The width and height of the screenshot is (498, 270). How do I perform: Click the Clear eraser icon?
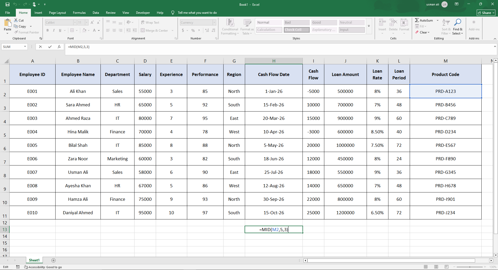pyautogui.click(x=417, y=32)
